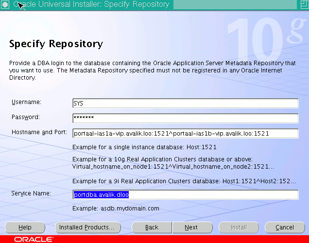Click the Password label
Screen dimensions: 309x243
coord(26,117)
